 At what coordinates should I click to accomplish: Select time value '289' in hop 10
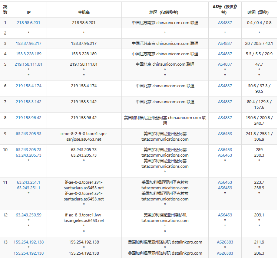tap(259, 150)
